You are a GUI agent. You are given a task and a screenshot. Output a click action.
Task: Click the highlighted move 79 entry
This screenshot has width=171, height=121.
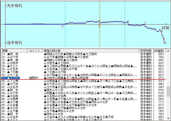pyautogui.click(x=11, y=78)
